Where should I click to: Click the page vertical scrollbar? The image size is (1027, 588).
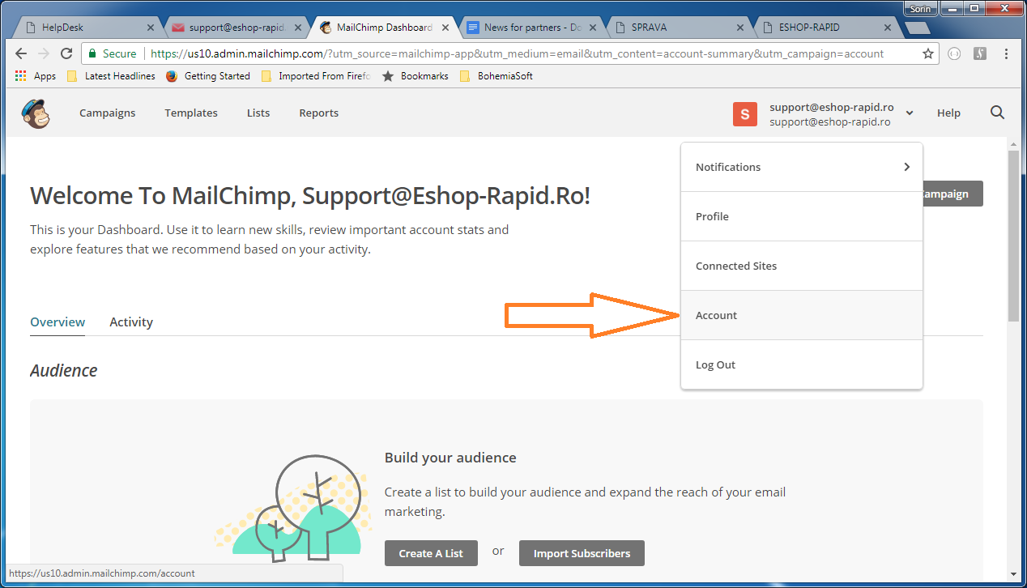(1013, 235)
